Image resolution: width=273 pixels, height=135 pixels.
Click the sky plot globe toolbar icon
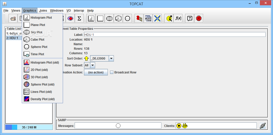pyautogui.click(x=109, y=18)
